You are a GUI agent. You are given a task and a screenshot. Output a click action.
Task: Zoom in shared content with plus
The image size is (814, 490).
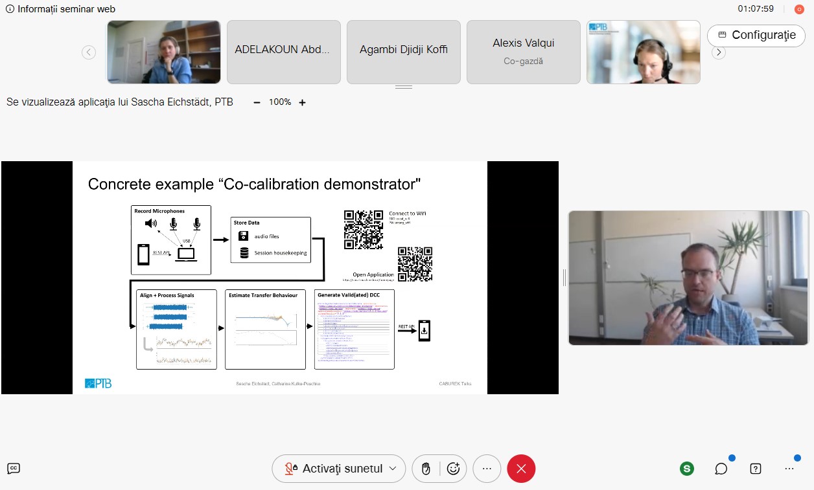pos(302,102)
